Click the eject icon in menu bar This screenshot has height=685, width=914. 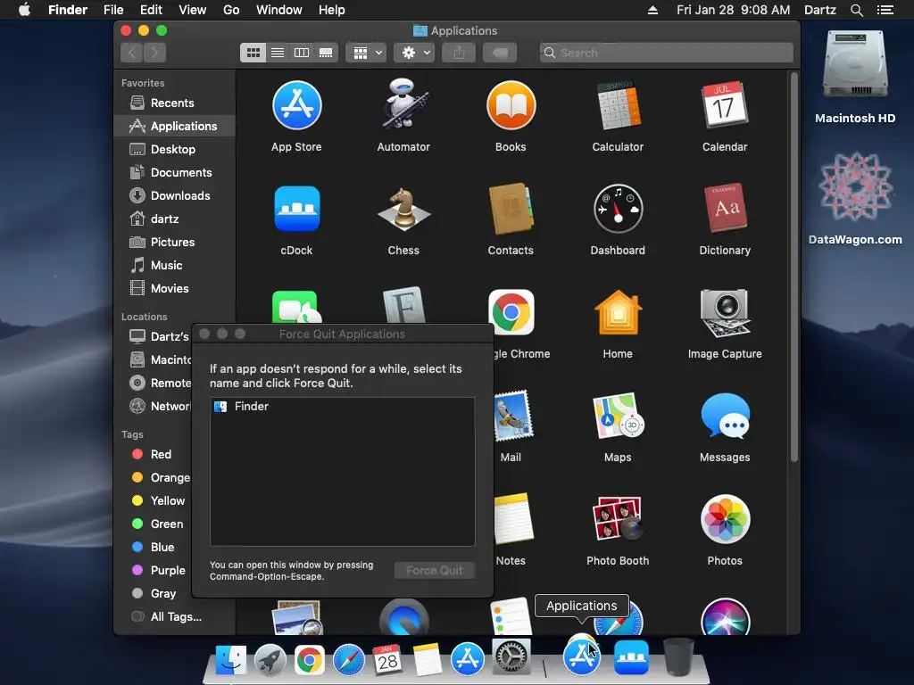(x=652, y=10)
